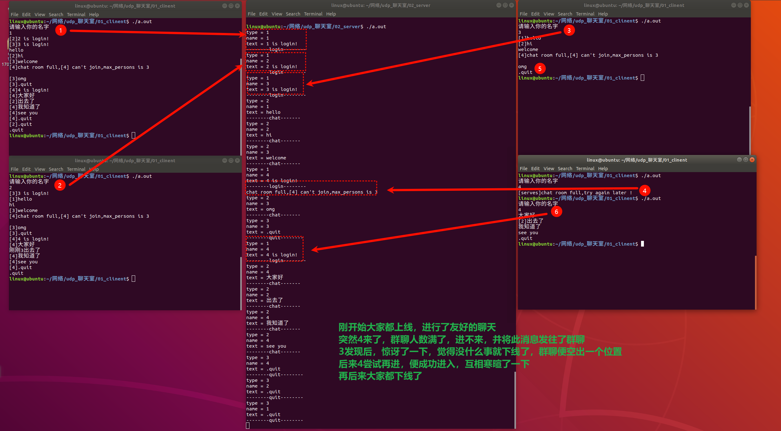The width and height of the screenshot is (781, 431).
Task: Open Edit menu in 02_server terminal
Action: point(263,14)
